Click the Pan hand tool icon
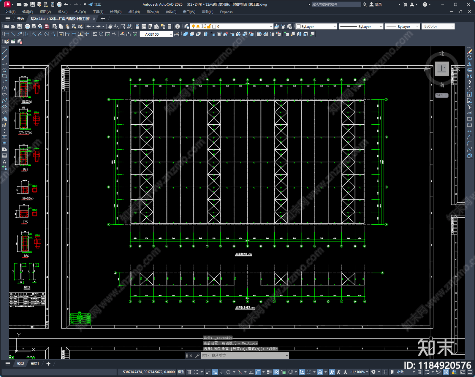Viewport: 475px width, 377px height. (110, 26)
